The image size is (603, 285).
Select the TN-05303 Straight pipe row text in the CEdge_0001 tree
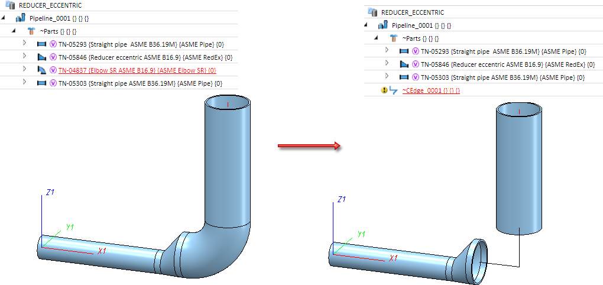tap(502, 77)
